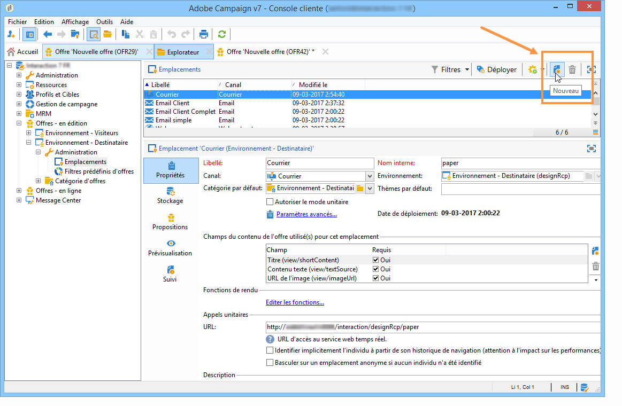This screenshot has width=622, height=406.
Task: Open the Outils menu
Action: (x=104, y=22)
